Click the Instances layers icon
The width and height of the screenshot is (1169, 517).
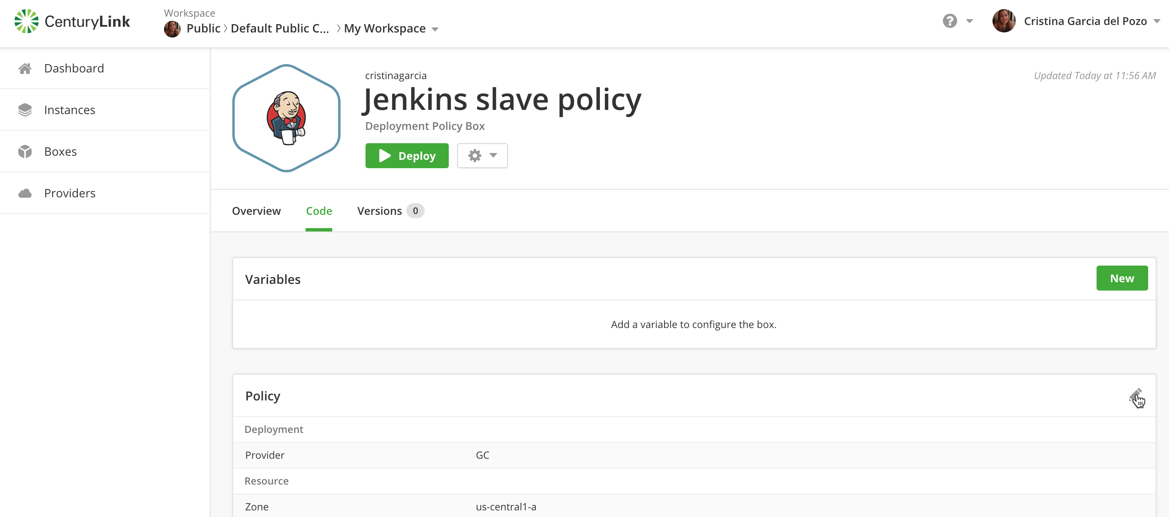pyautogui.click(x=25, y=110)
